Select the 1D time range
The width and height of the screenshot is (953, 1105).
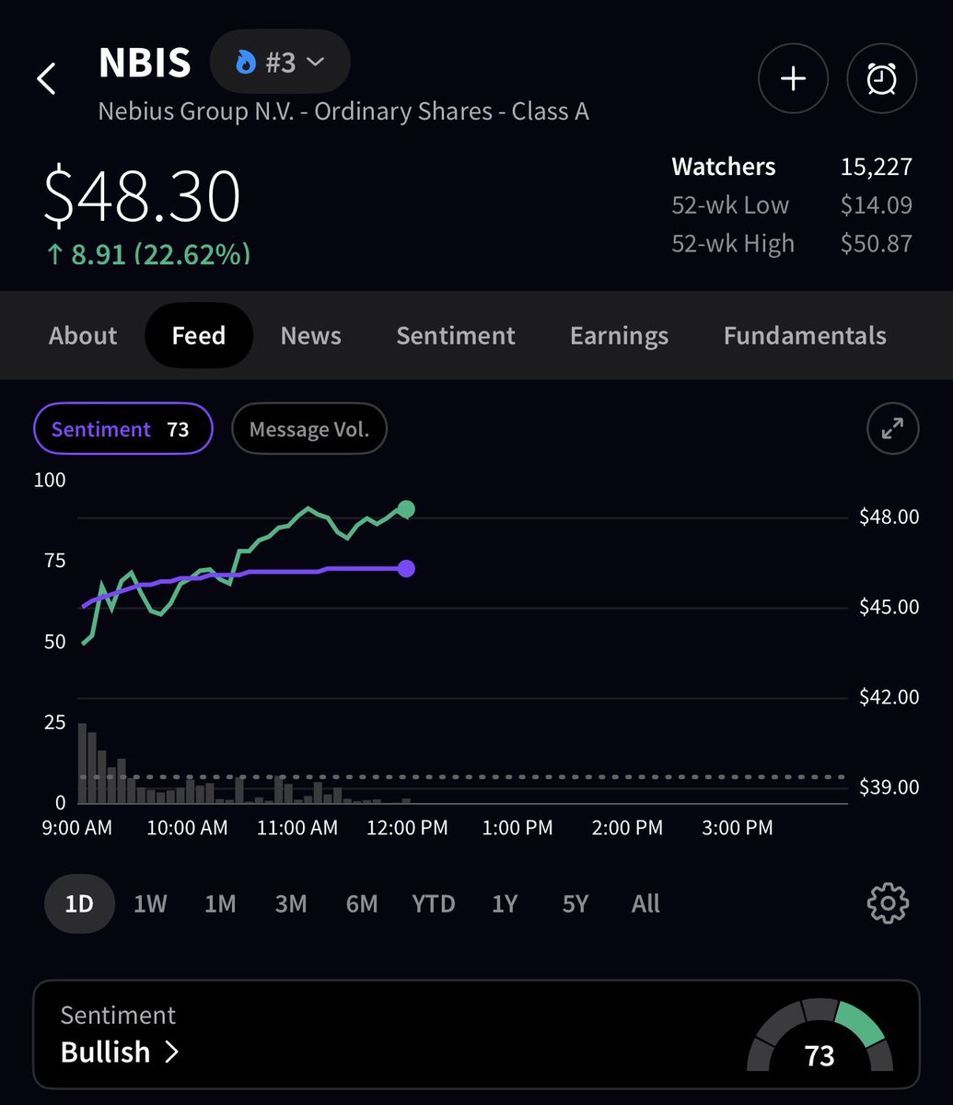pyautogui.click(x=79, y=903)
